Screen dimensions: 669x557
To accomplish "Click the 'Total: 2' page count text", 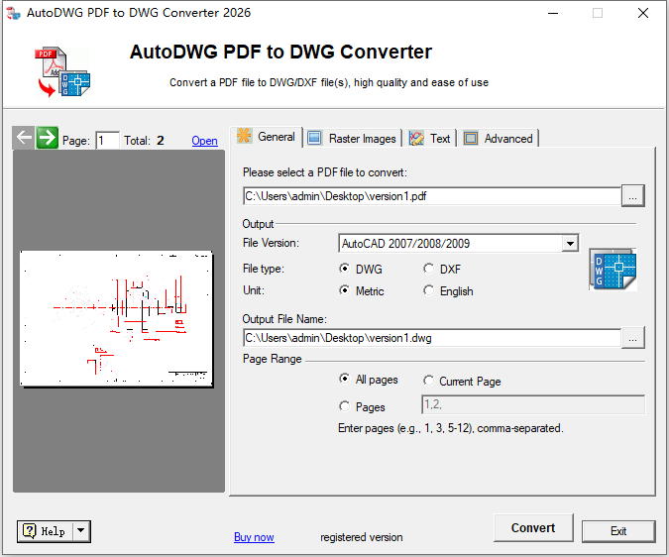I will (144, 141).
